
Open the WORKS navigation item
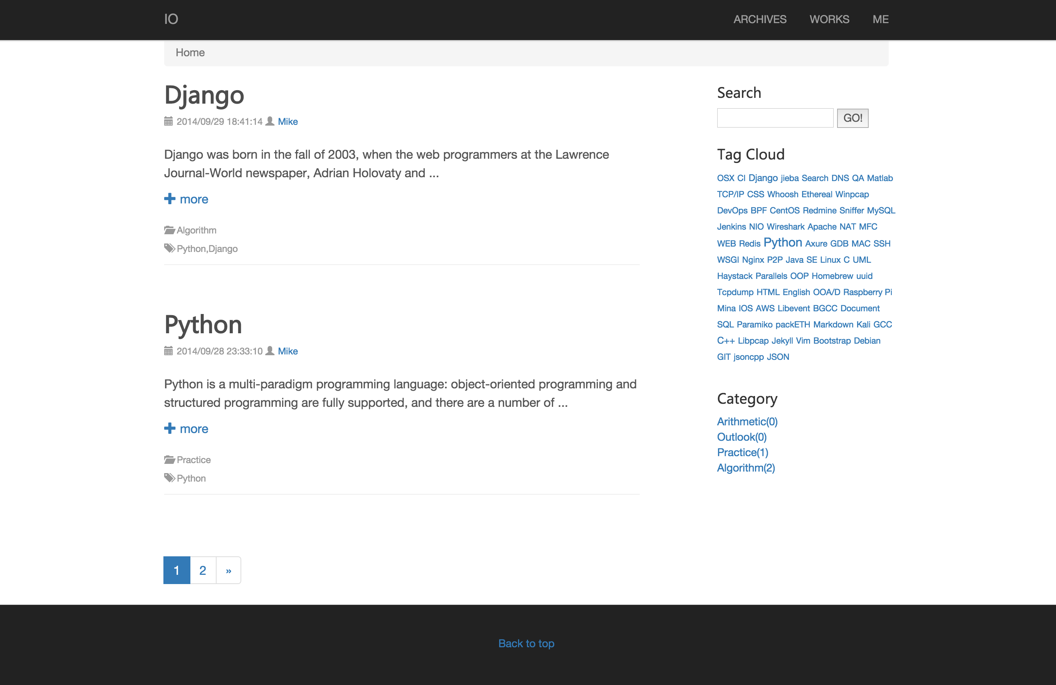click(829, 20)
